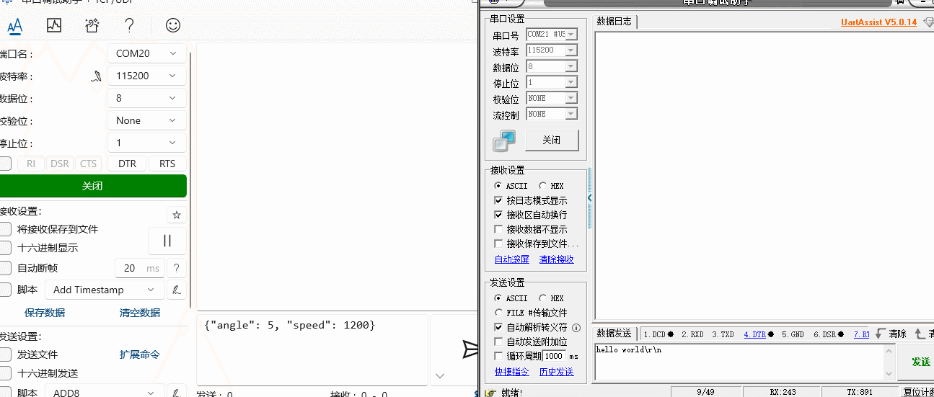Click 扩展命令 link
The image size is (934, 397).
[x=140, y=354]
